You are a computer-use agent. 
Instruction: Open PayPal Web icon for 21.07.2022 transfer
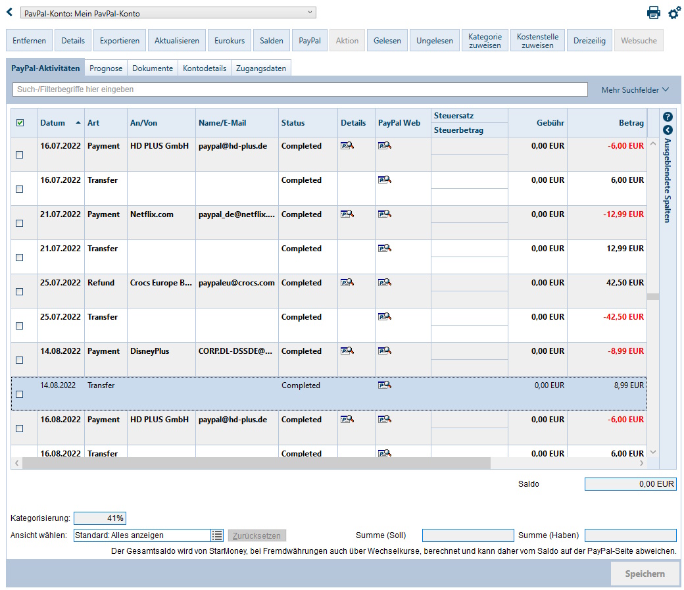click(x=385, y=248)
